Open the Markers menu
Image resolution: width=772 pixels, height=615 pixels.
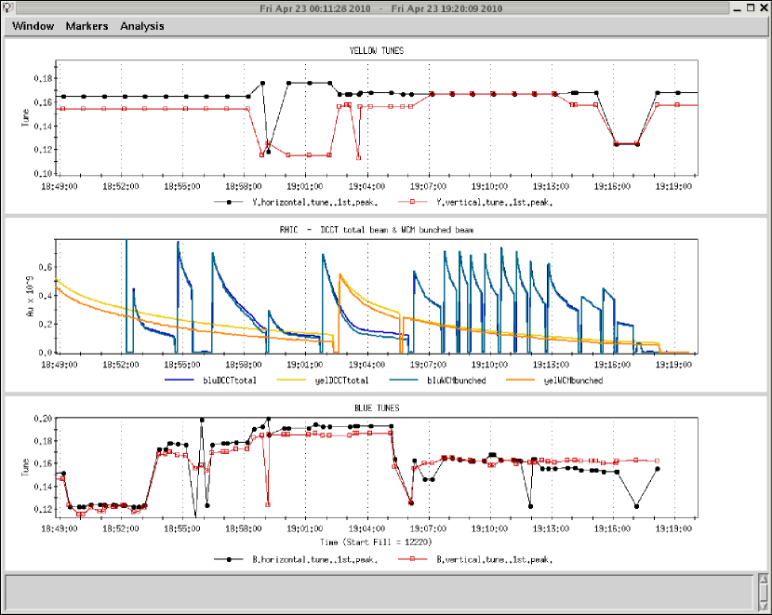point(87,26)
